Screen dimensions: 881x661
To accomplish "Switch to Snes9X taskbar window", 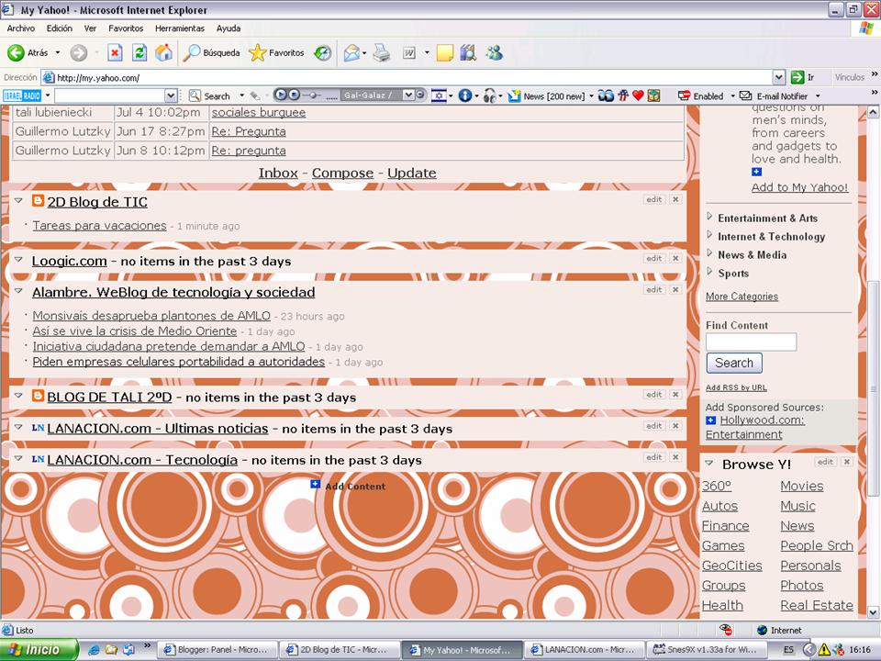I will [705, 650].
